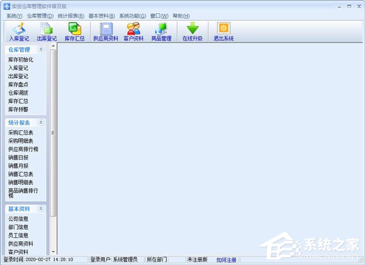365x265 pixels.
Task: Open 客户资料 toolbar icon
Action: coord(133,32)
